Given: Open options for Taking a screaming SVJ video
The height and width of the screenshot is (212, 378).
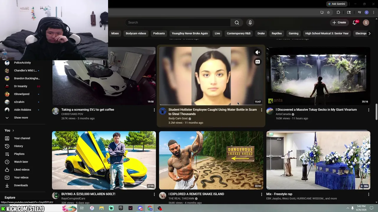Looking at the screenshot, I should pos(154,110).
